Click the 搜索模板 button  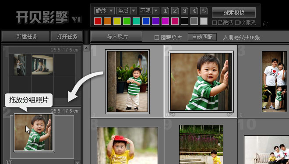click(x=234, y=13)
